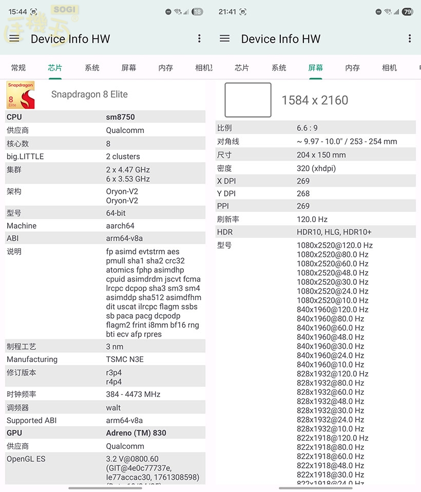
Task: Tap the screenshot icon beside the 15:44 clock
Action: [34, 12]
